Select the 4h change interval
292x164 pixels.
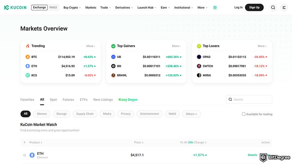click(185, 142)
